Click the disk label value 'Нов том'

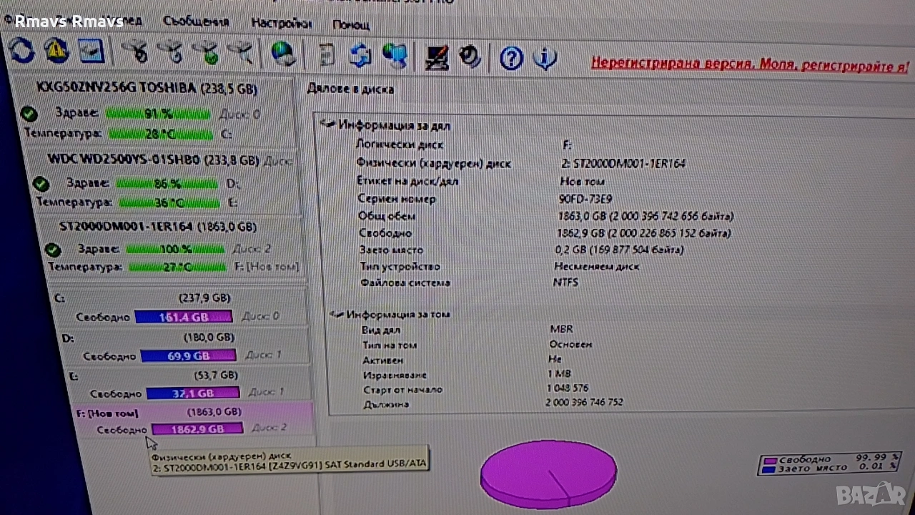coord(583,182)
